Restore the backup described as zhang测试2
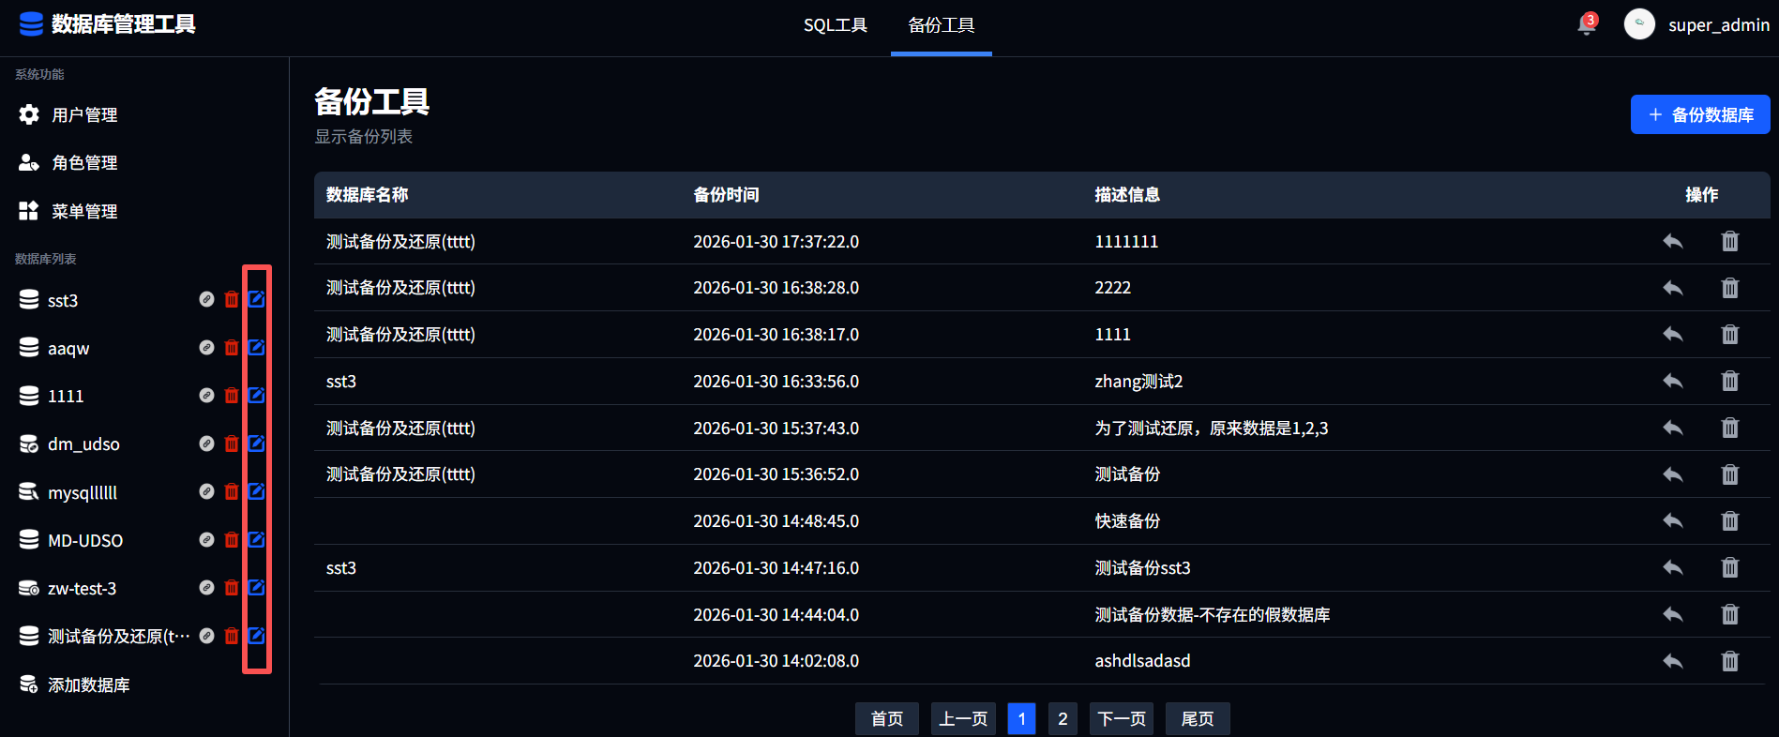Screen dimensions: 1779x737 [x=1672, y=381]
